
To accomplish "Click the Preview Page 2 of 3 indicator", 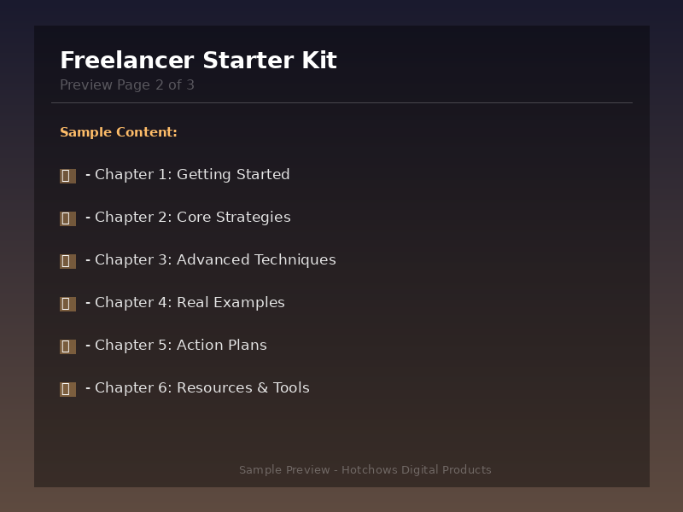I will coord(127,85).
